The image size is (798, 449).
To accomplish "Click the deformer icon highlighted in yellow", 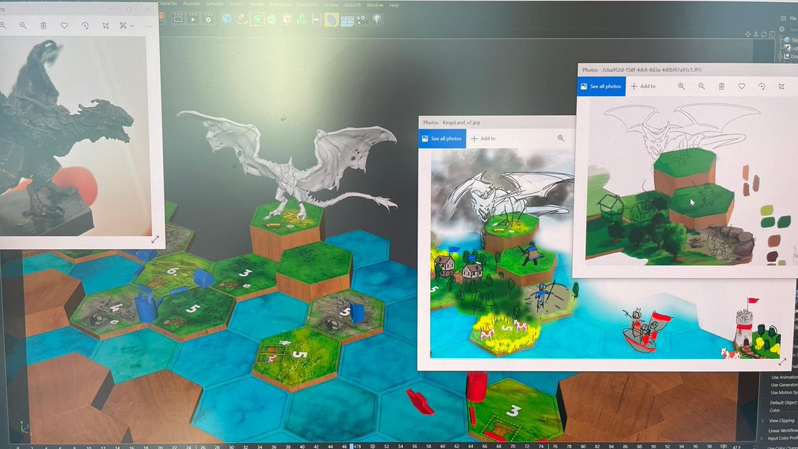I will 331,21.
